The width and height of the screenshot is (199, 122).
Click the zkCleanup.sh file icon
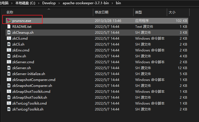(x=9, y=32)
